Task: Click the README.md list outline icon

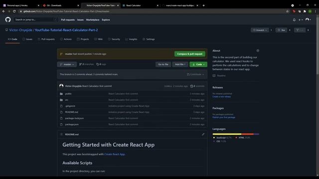Action: point(61,134)
